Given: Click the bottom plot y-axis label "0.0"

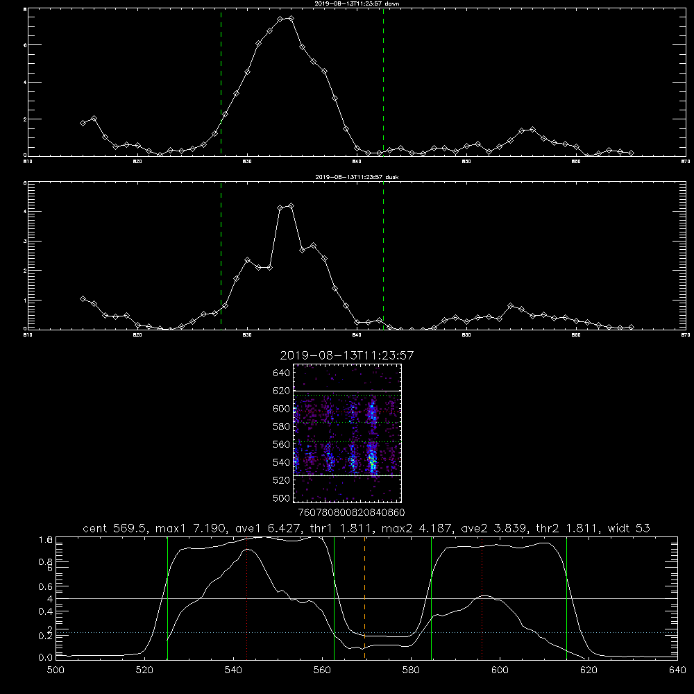Looking at the screenshot, I should (x=46, y=657).
